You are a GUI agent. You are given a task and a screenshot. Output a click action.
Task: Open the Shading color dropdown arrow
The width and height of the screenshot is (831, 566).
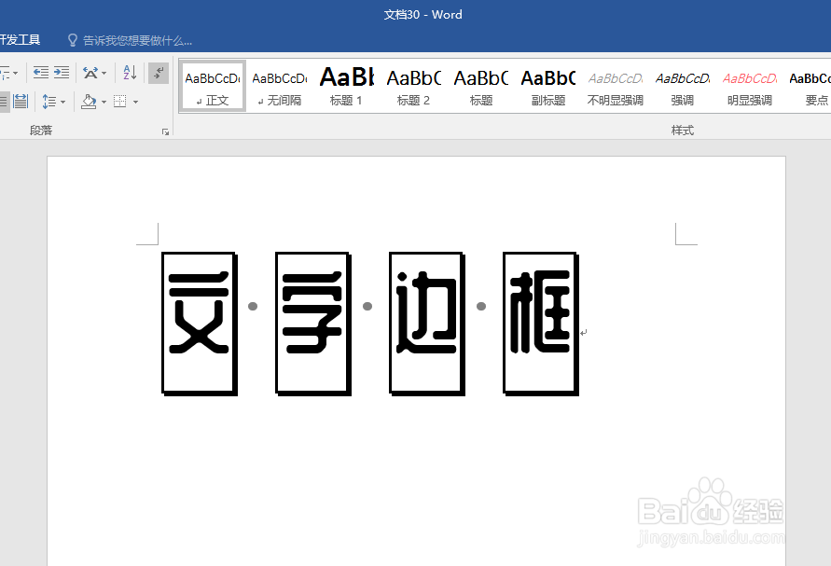click(x=104, y=101)
